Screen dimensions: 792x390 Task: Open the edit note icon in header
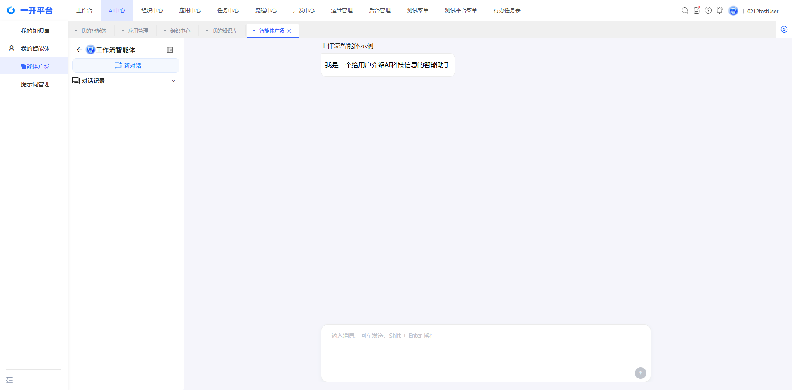[696, 11]
